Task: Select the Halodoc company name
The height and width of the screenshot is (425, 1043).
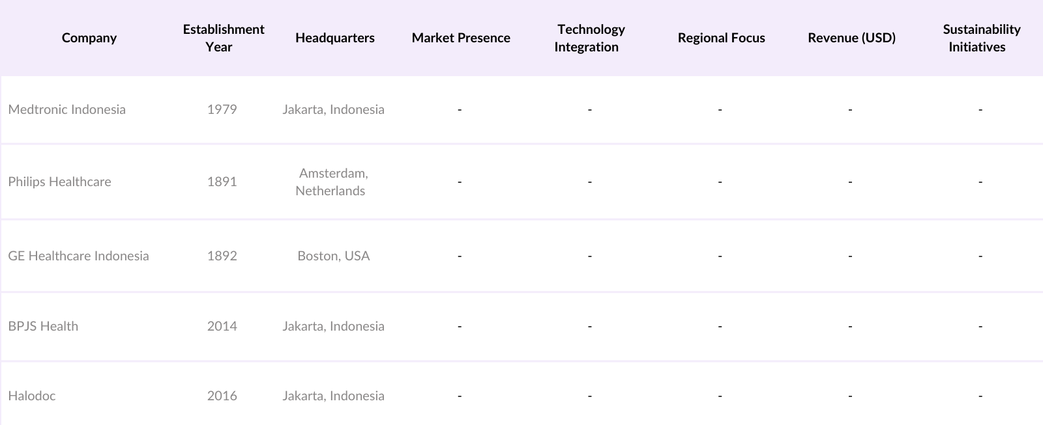Action: click(31, 396)
